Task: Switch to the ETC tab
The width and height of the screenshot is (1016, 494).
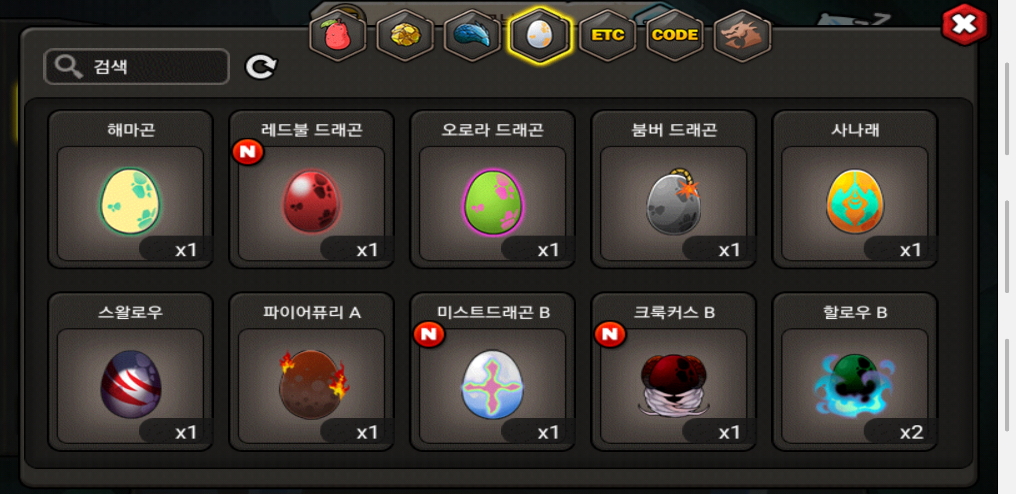Action: [608, 35]
